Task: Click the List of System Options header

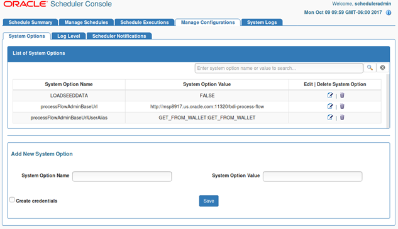Action: [x=199, y=54]
